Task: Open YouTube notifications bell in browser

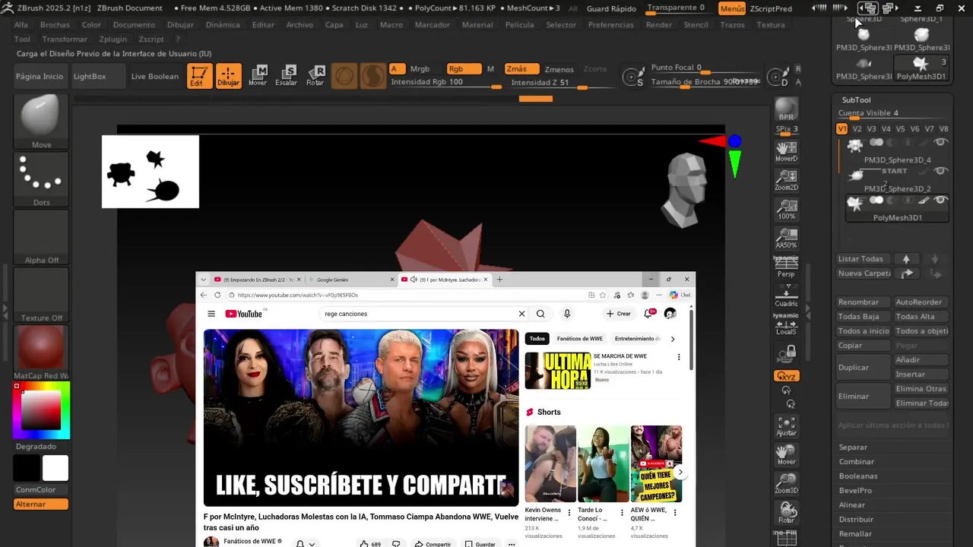Action: pos(649,314)
